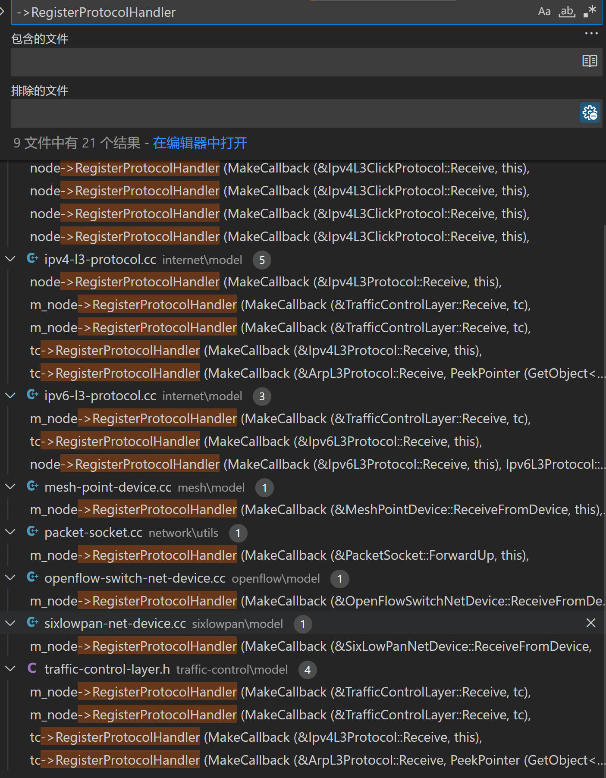
Task: Toggle exclude settings and ignore files icon
Action: point(590,113)
